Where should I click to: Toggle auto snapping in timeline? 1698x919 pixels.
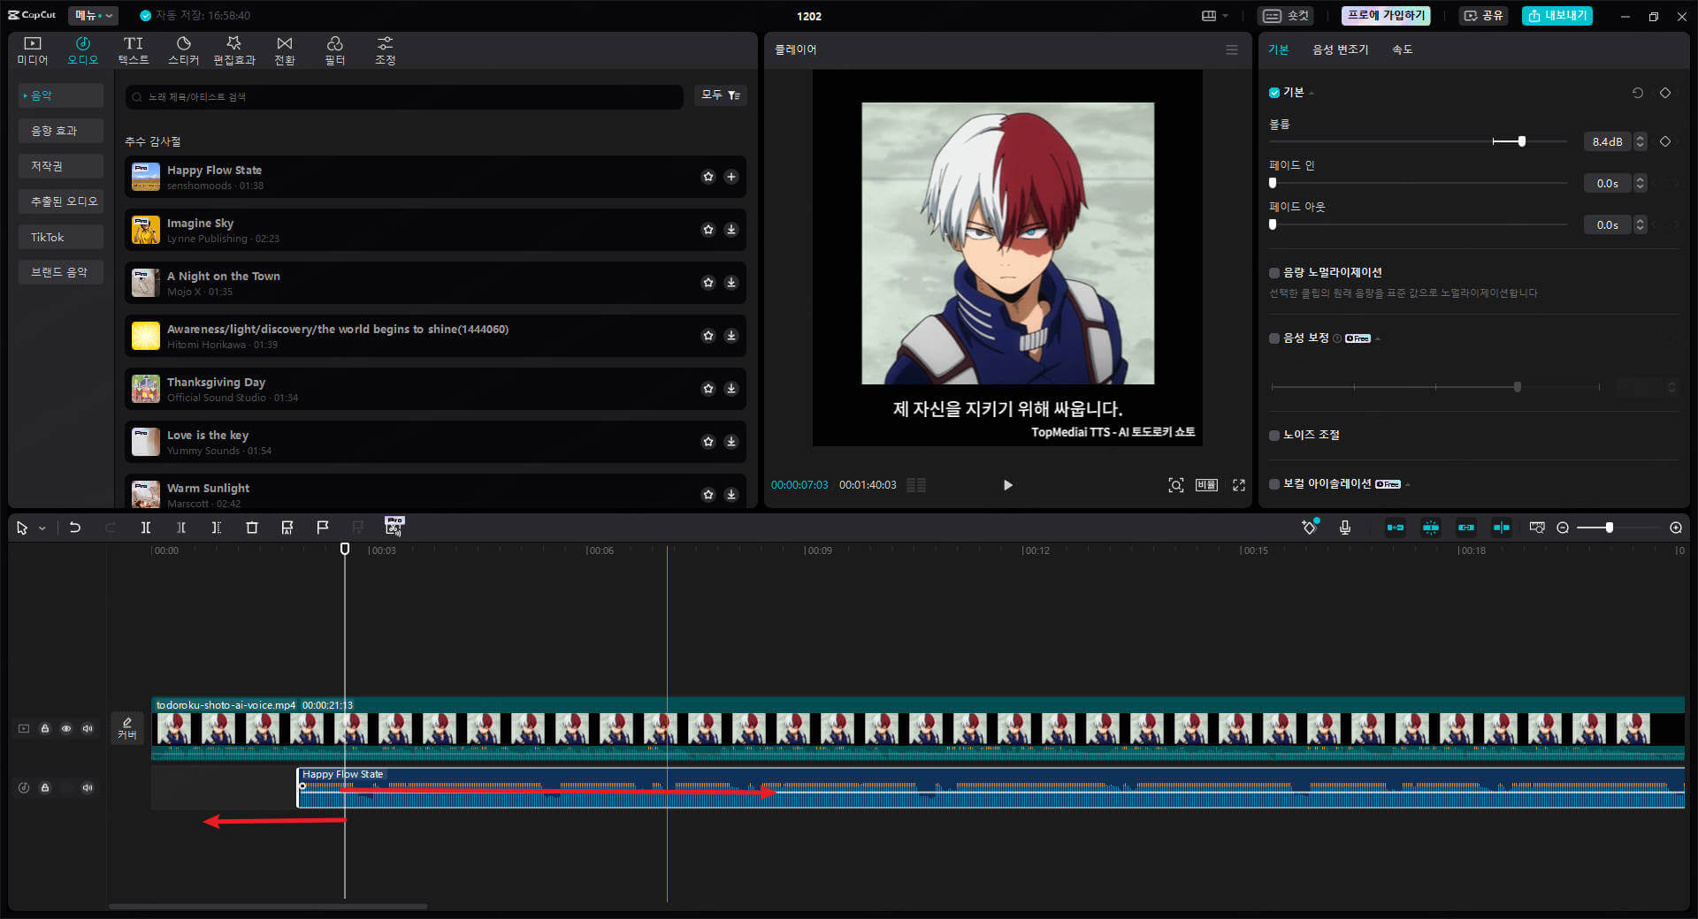(x=1431, y=528)
